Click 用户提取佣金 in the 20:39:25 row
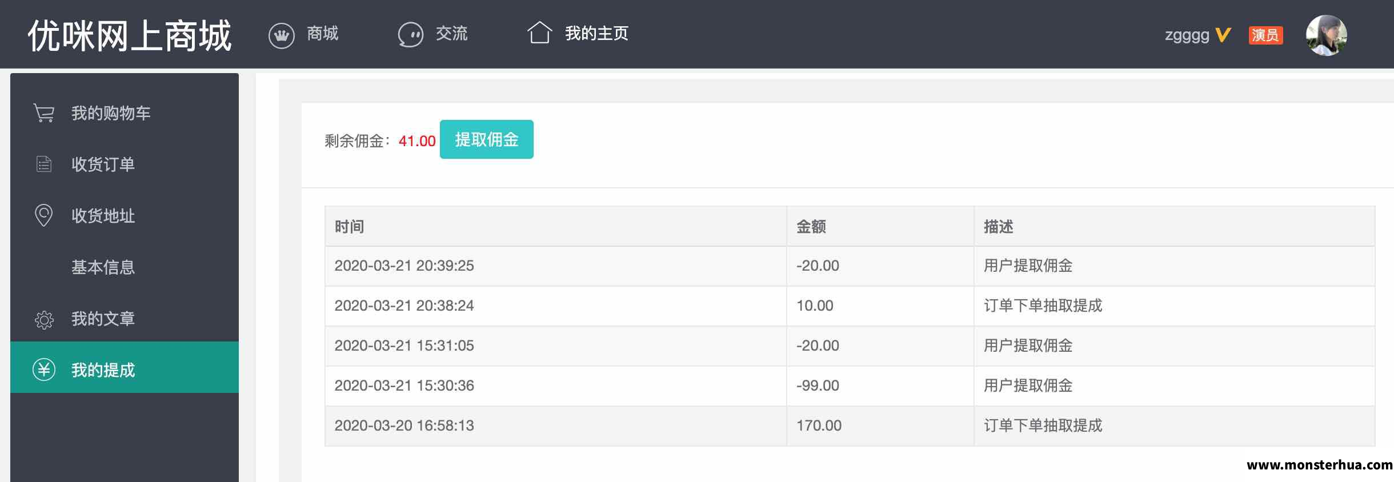Screen dimensions: 1394x482 (x=1028, y=266)
